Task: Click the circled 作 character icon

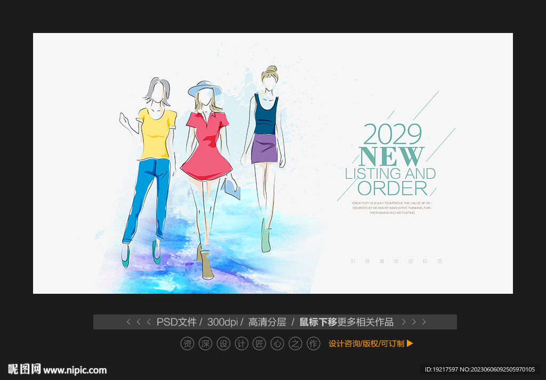Action: tap(314, 344)
